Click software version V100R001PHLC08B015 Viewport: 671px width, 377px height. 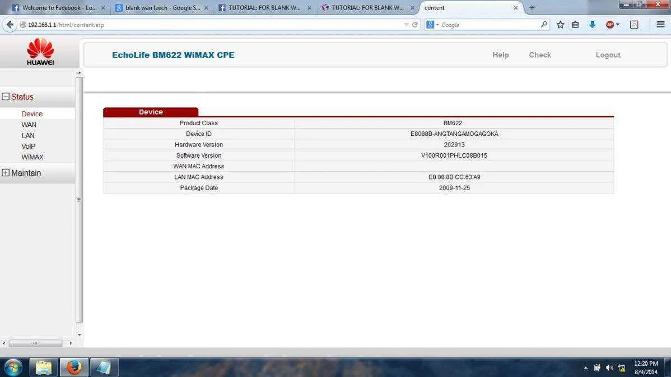click(x=454, y=155)
